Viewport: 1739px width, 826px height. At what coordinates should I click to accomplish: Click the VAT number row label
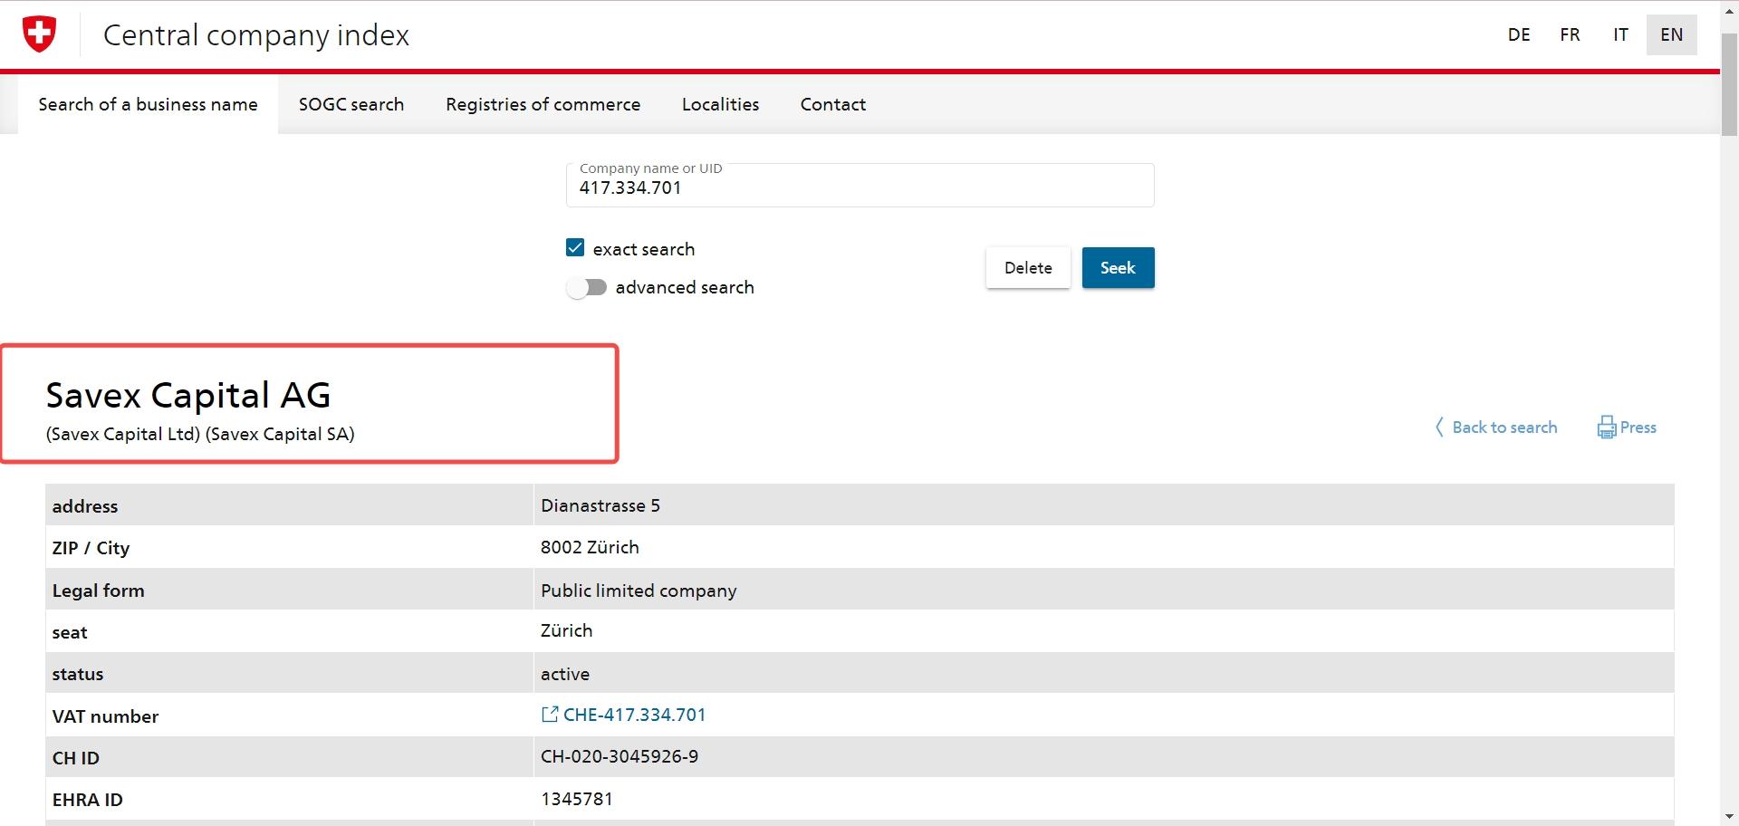click(105, 716)
